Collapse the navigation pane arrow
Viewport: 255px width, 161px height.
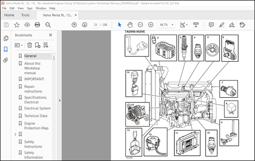tap(60, 100)
